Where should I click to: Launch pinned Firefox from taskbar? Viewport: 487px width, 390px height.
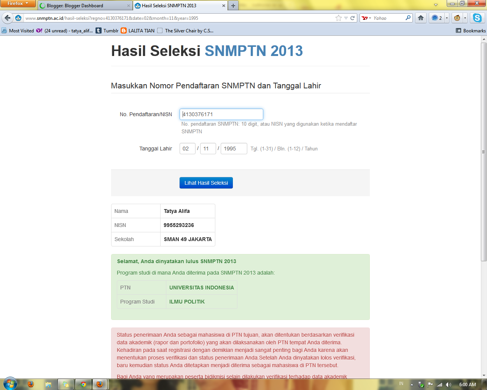(31, 384)
